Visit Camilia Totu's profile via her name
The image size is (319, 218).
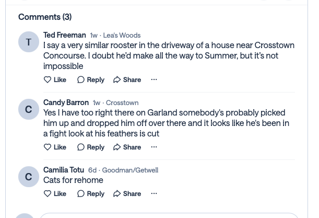click(64, 170)
